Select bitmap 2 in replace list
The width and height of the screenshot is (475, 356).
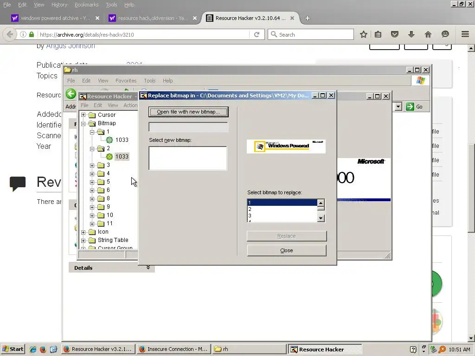282,209
